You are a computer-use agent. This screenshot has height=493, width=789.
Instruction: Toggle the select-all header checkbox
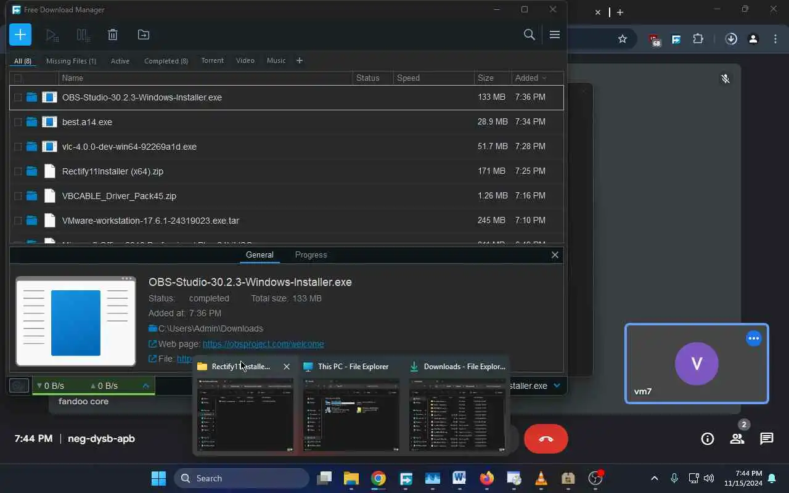18,78
